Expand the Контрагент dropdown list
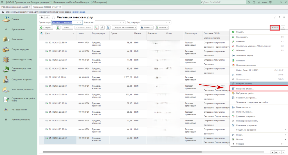Image resolution: width=288 pixels, height=155 pixels. click(120, 22)
